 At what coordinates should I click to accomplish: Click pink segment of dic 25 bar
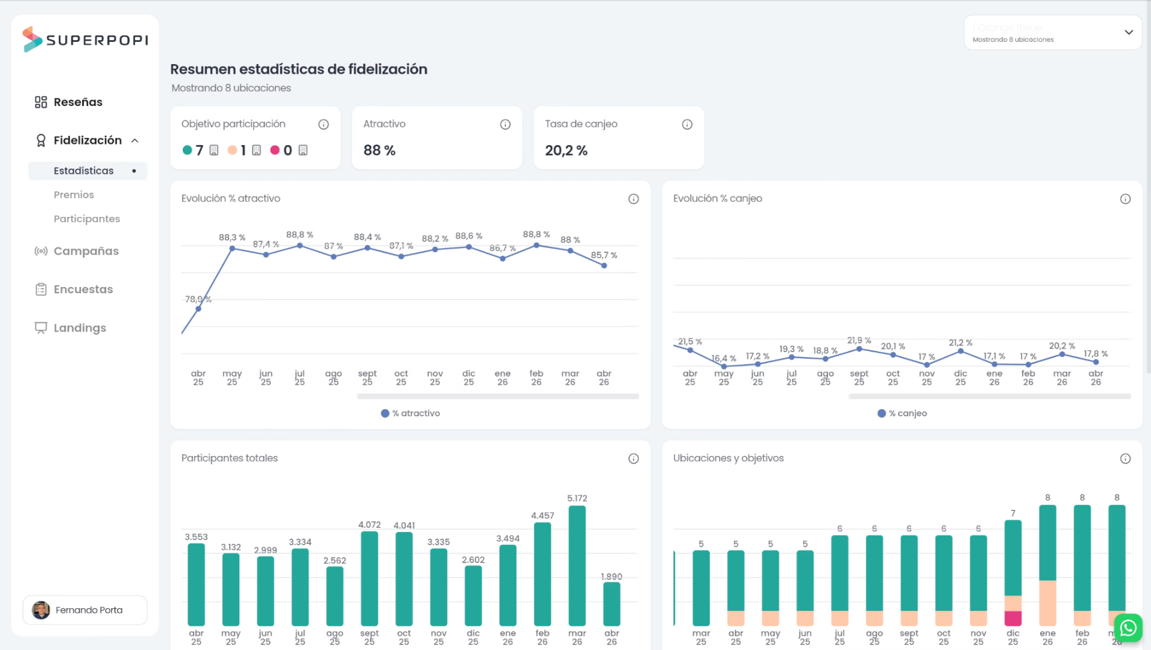1013,618
